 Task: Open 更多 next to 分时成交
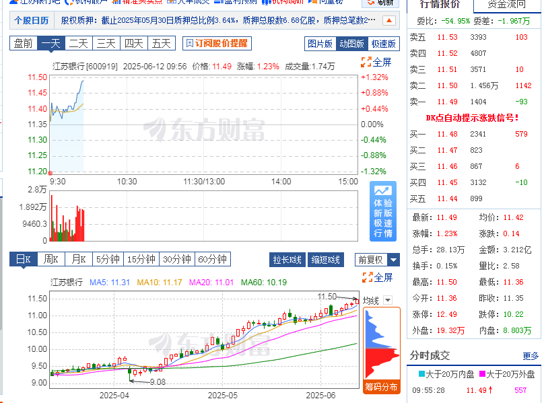(x=531, y=356)
